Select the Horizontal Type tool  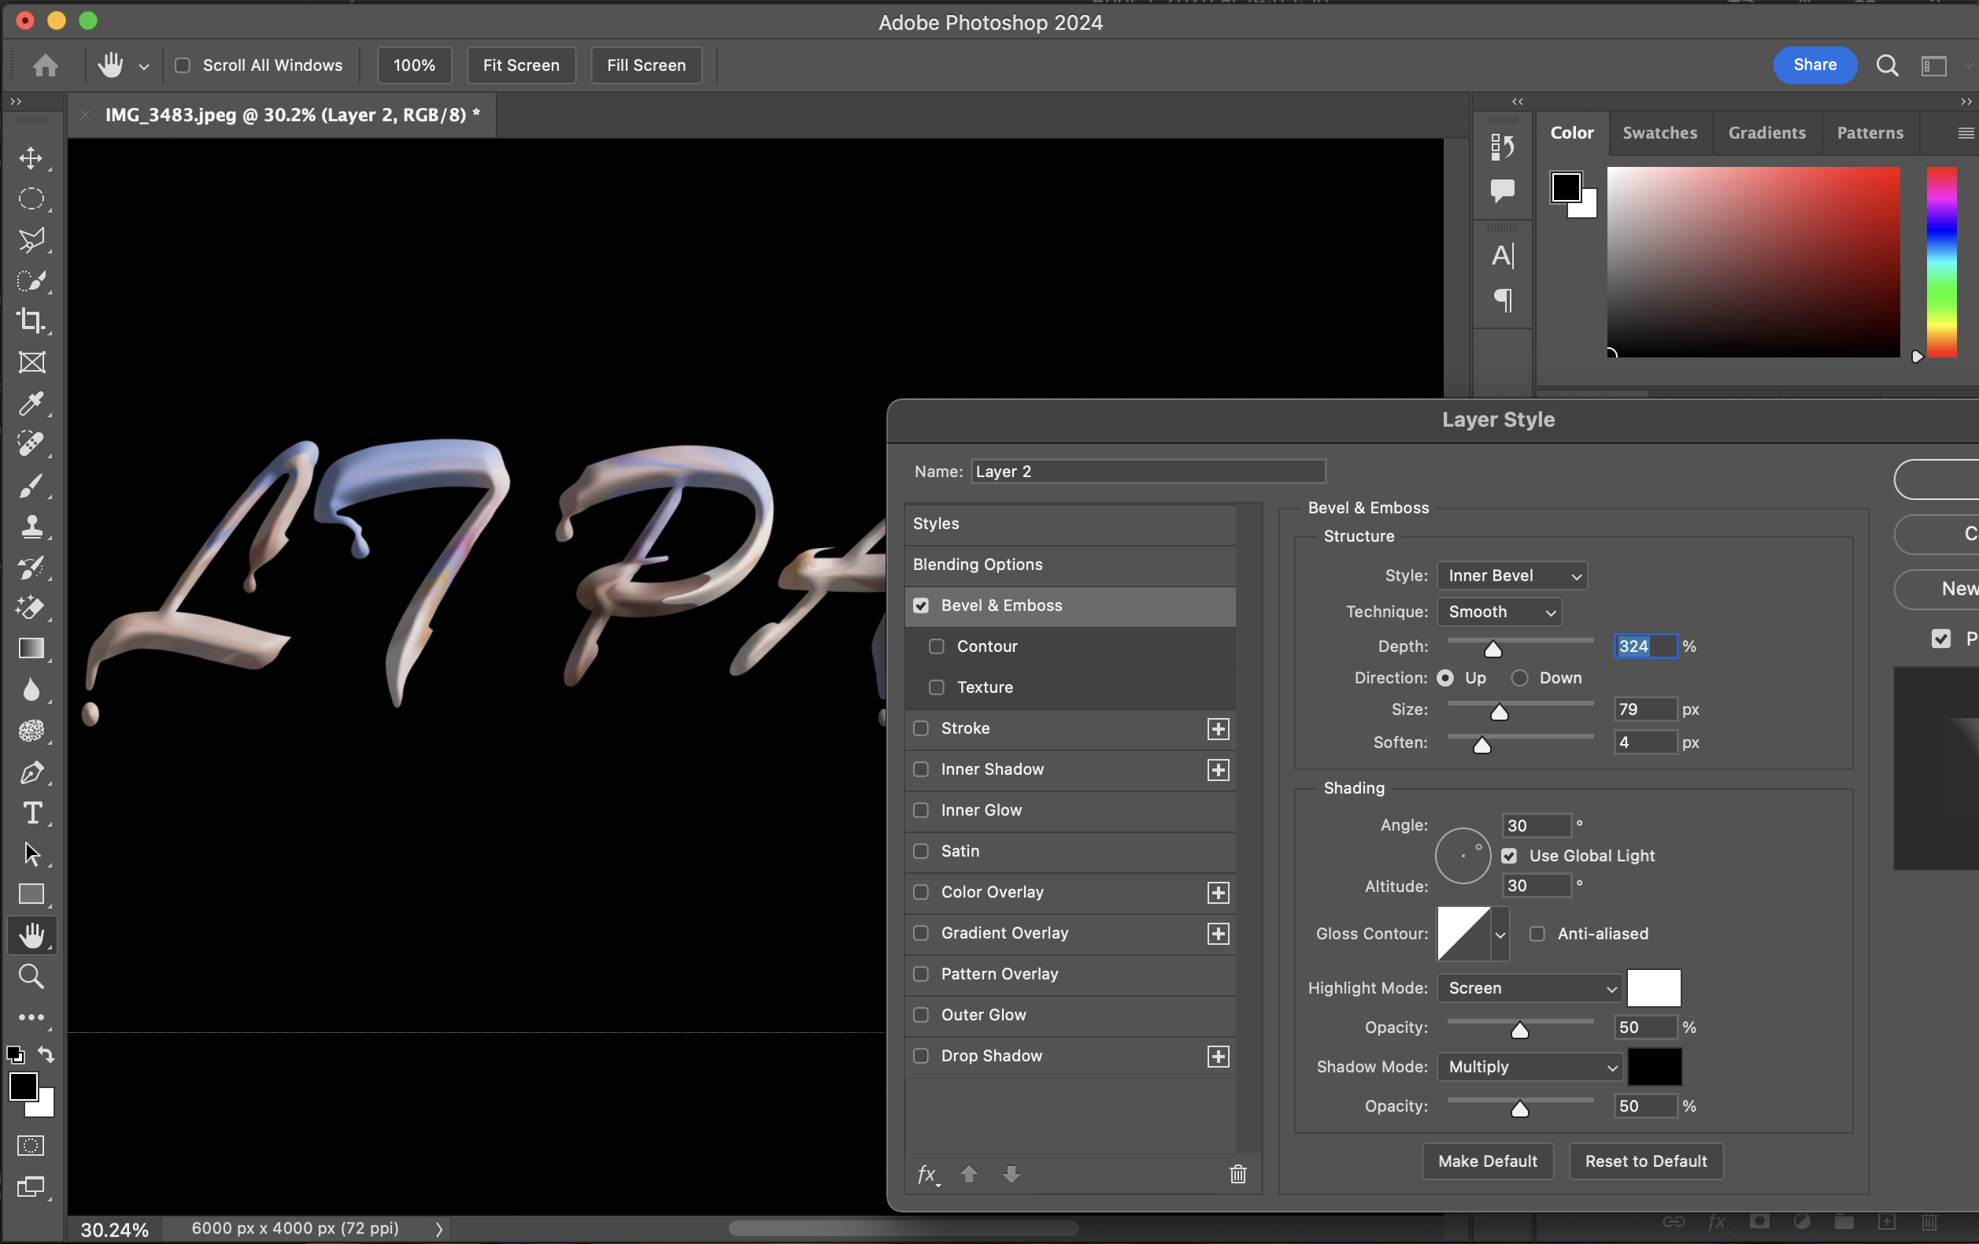[31, 813]
